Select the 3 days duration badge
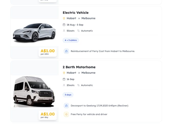Image resolution: width=172 pixels, height=124 pixels. 68,95
